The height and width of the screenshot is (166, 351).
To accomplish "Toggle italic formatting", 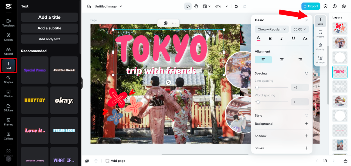I will (282, 39).
